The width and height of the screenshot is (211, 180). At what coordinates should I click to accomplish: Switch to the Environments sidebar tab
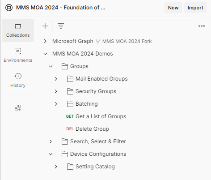pos(18,55)
